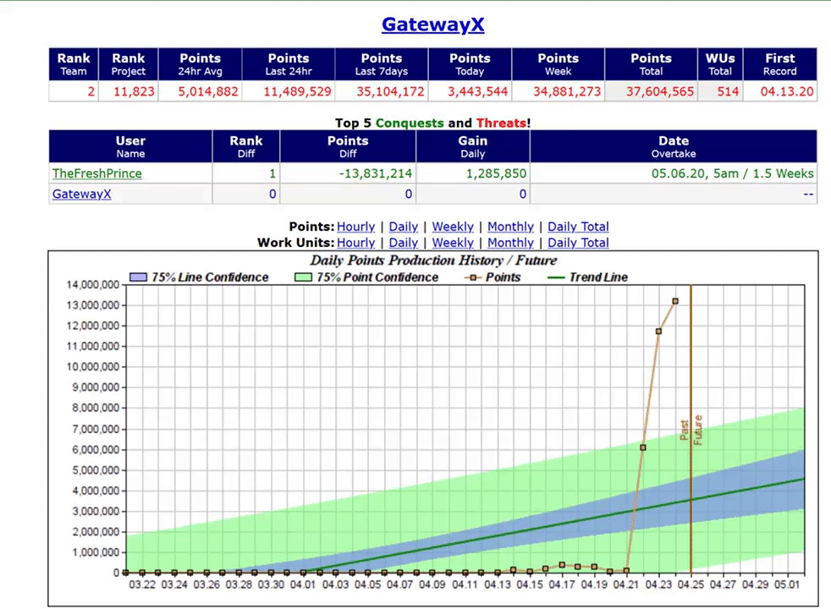Image resolution: width=831 pixels, height=609 pixels.
Task: Open the GatewayX title link
Action: [432, 25]
